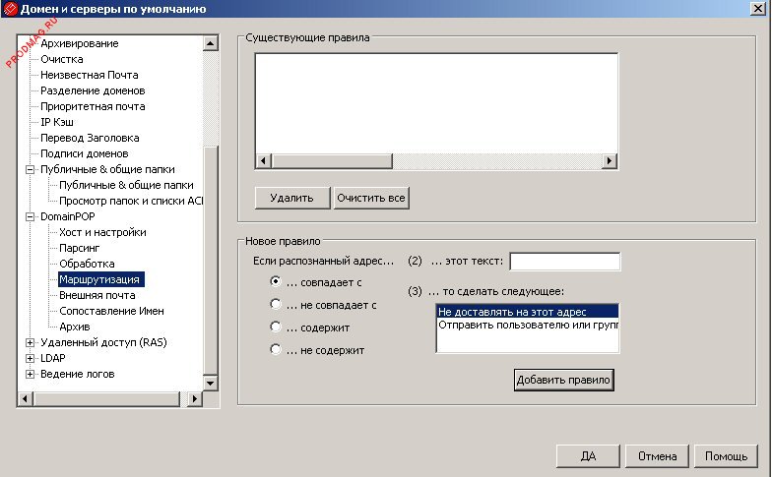
Task: Choose the "содержит" radio option
Action: [277, 327]
